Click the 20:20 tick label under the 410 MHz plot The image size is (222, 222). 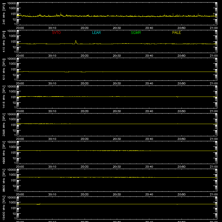click(85, 56)
